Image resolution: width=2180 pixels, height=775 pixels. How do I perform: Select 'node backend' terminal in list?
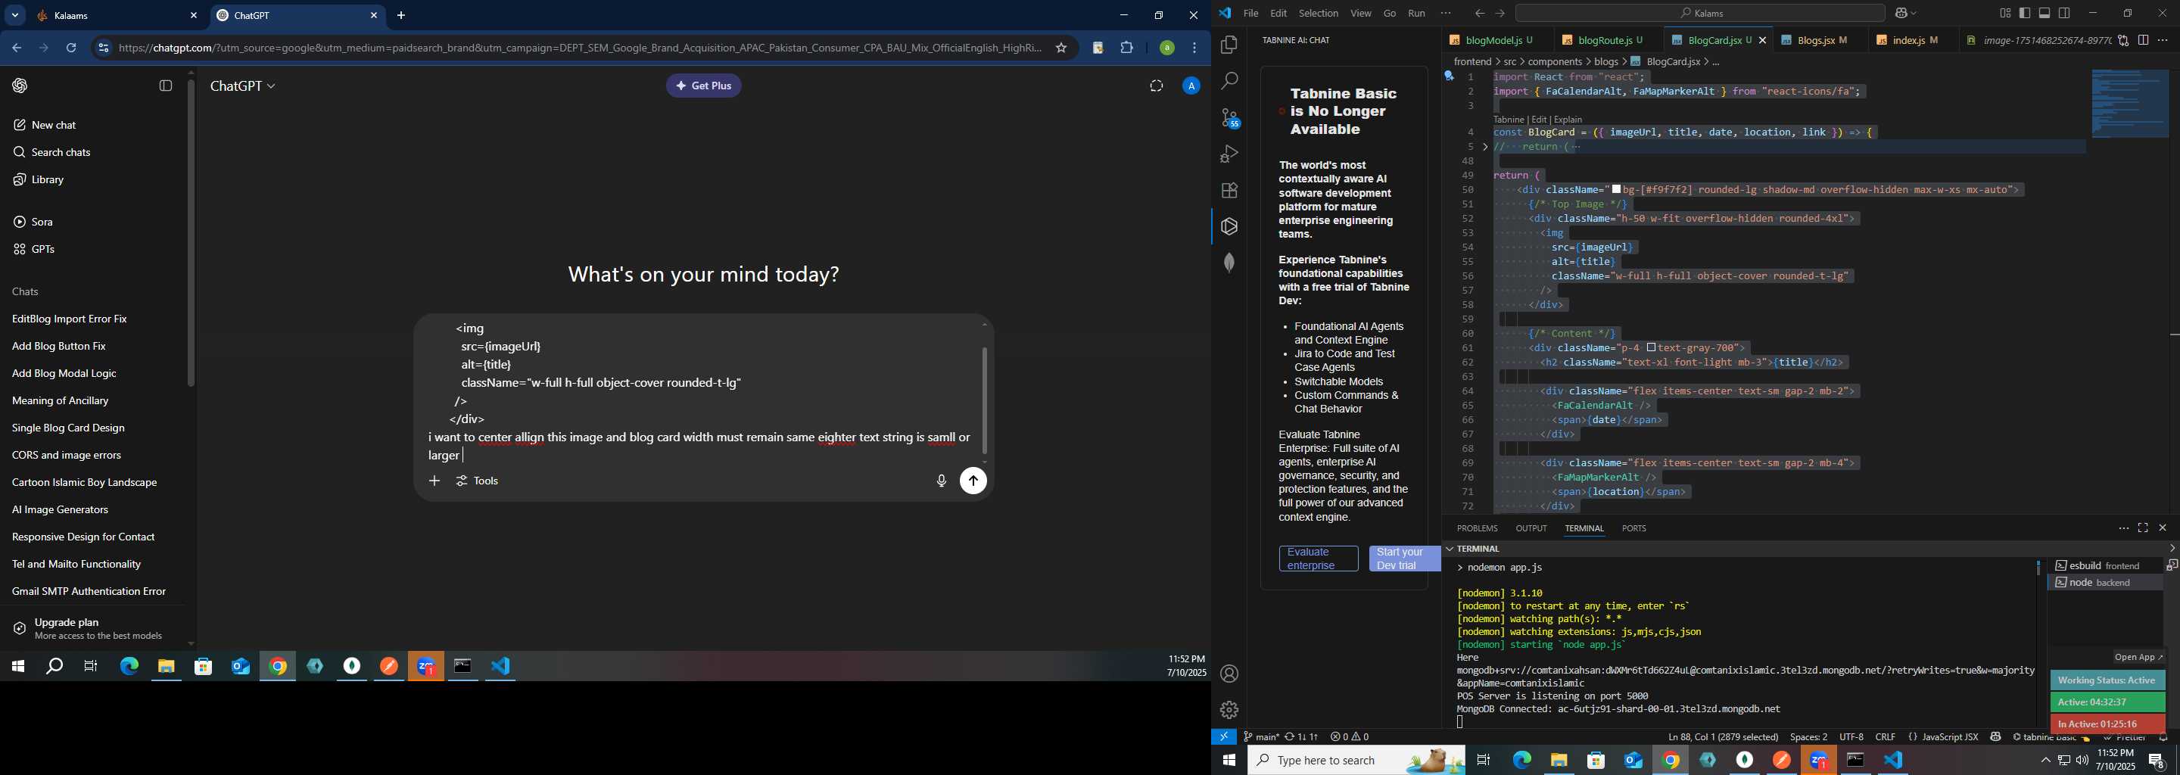2104,583
